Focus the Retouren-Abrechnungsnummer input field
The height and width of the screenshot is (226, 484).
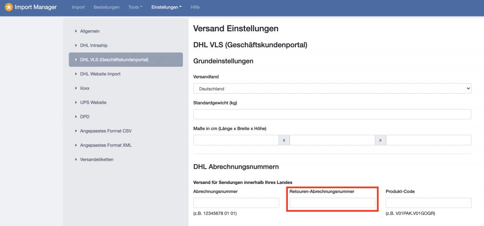click(332, 203)
